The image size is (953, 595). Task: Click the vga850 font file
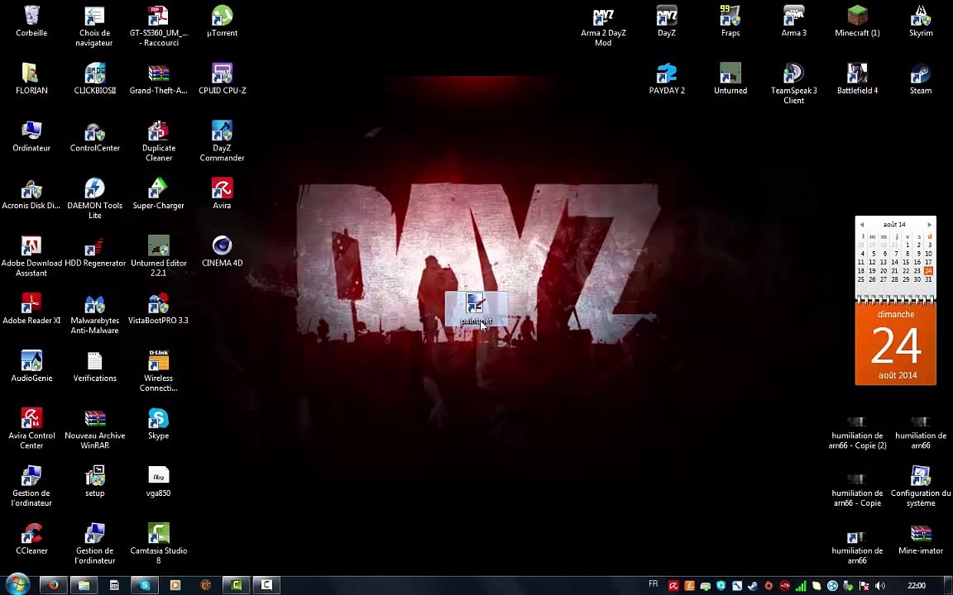point(159,482)
